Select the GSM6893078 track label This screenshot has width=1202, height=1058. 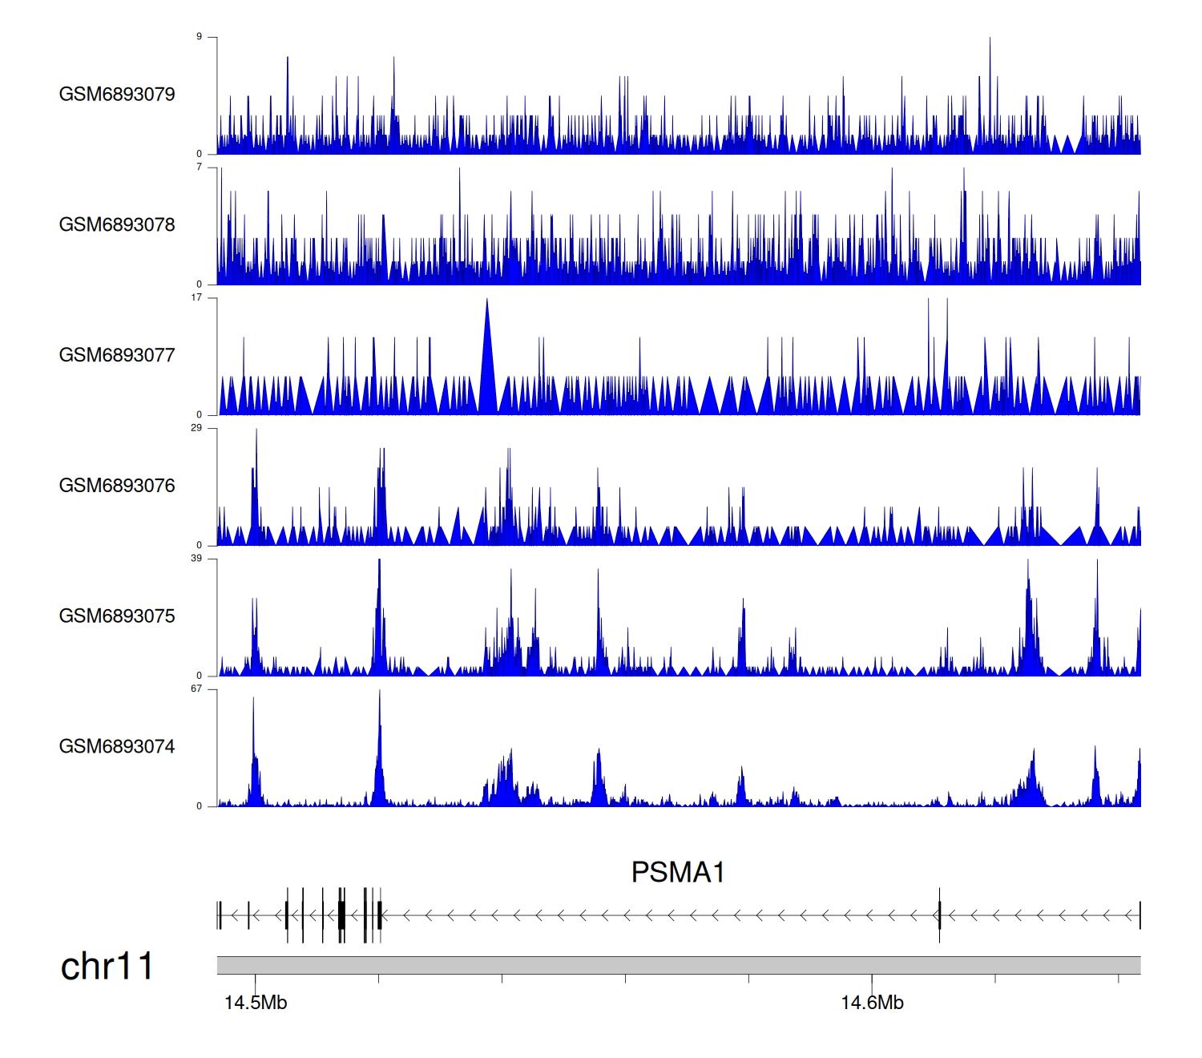[x=117, y=225]
